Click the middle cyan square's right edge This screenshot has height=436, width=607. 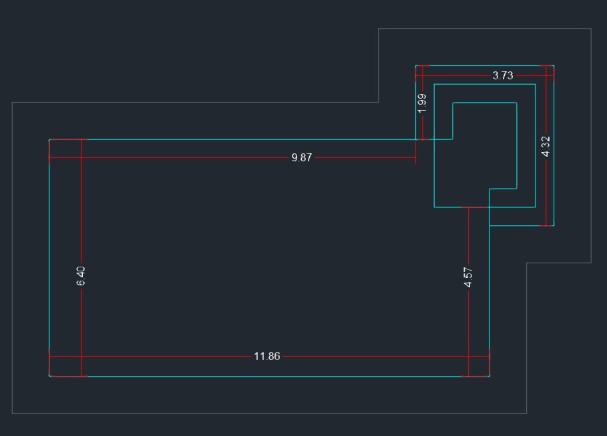point(535,147)
